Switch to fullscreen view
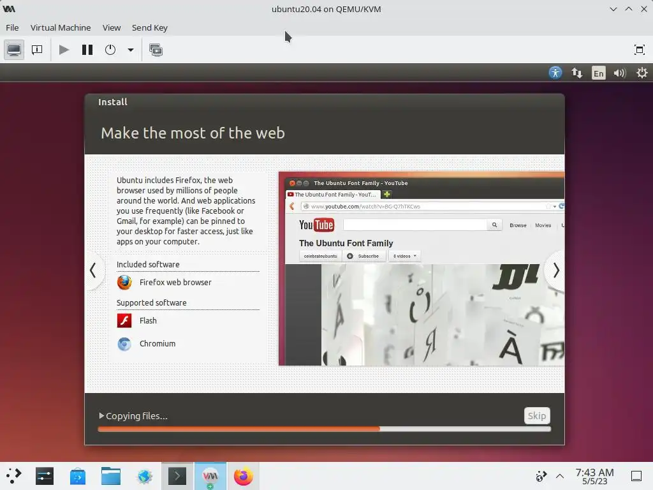 pyautogui.click(x=639, y=50)
